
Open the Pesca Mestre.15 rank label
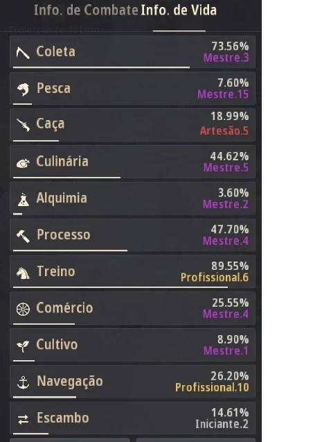[x=223, y=94]
